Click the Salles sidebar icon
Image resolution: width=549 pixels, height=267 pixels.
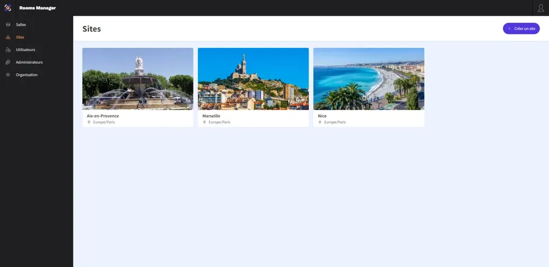click(8, 24)
